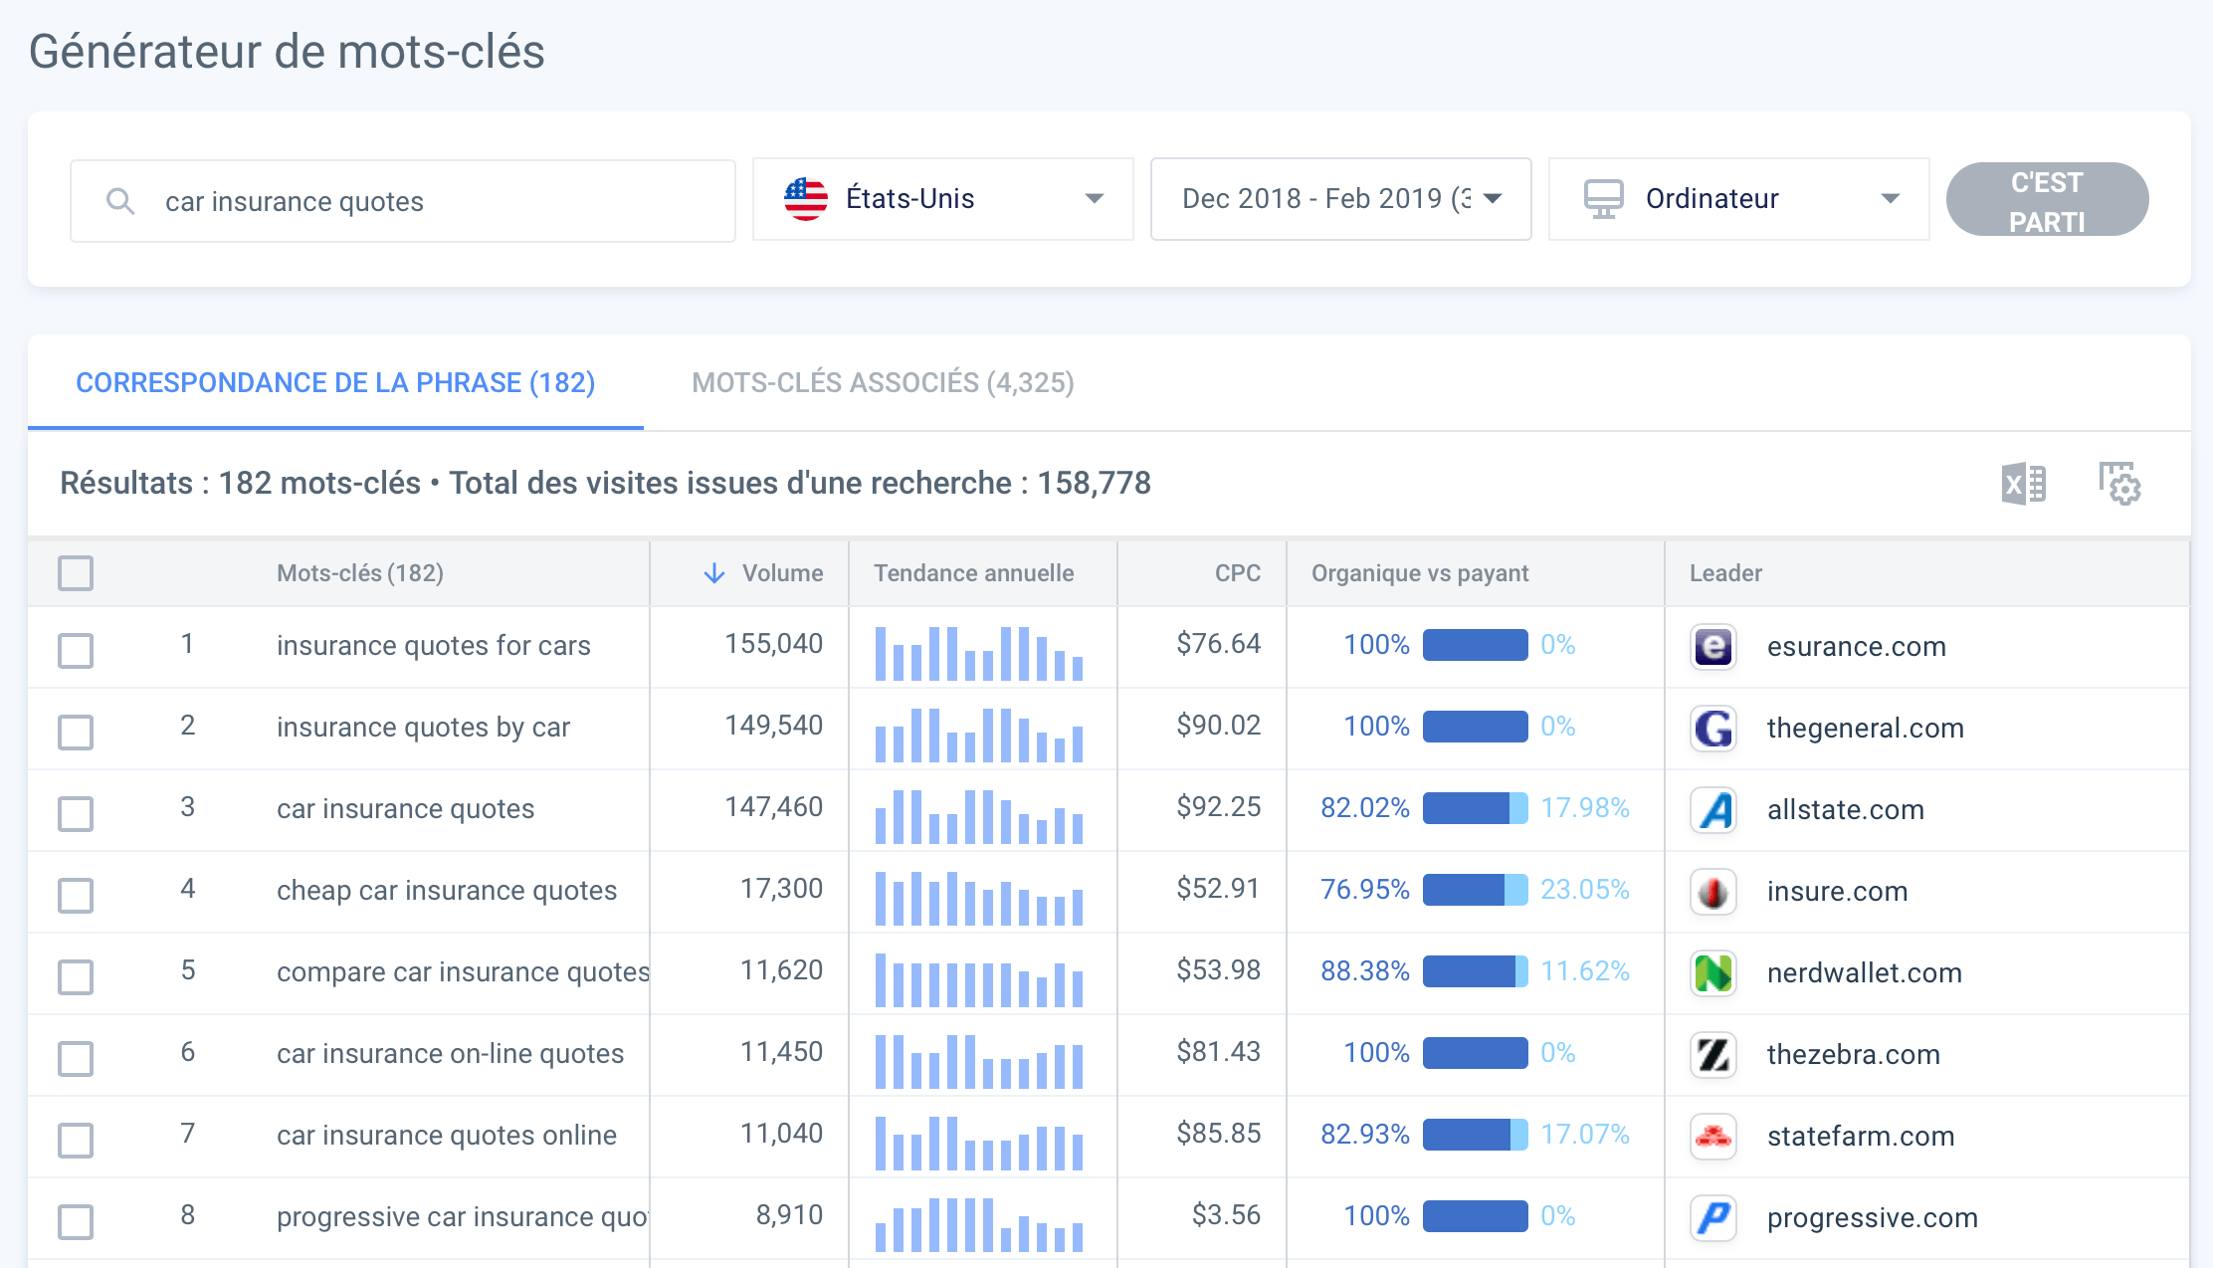Expand the Ordinateur device selector
Viewport: 2213px width, 1268px height.
pos(1892,198)
